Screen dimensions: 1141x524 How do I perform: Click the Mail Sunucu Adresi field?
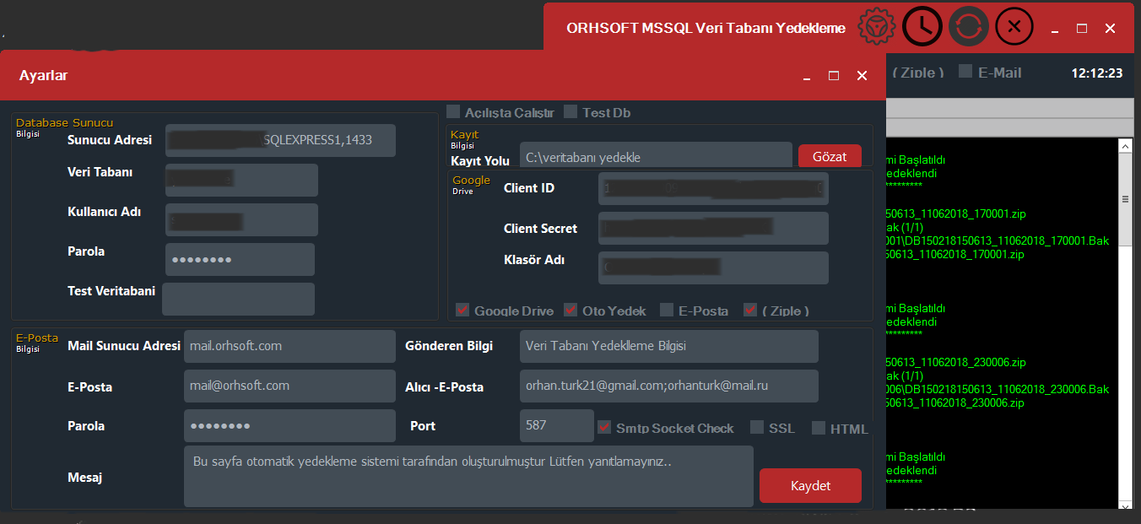(289, 346)
